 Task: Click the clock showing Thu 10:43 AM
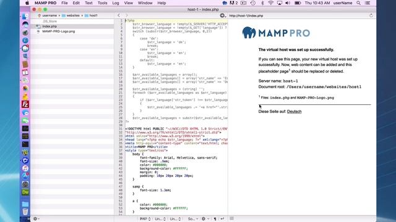pos(317,3)
